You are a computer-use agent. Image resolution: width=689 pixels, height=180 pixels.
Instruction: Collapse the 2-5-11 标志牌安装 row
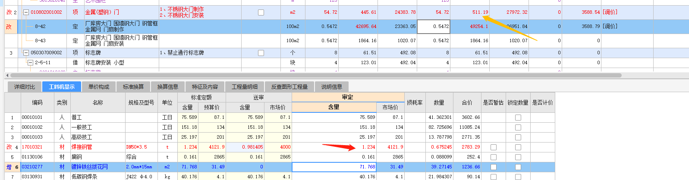tap(31, 63)
